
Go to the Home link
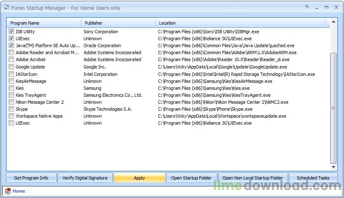point(19,191)
